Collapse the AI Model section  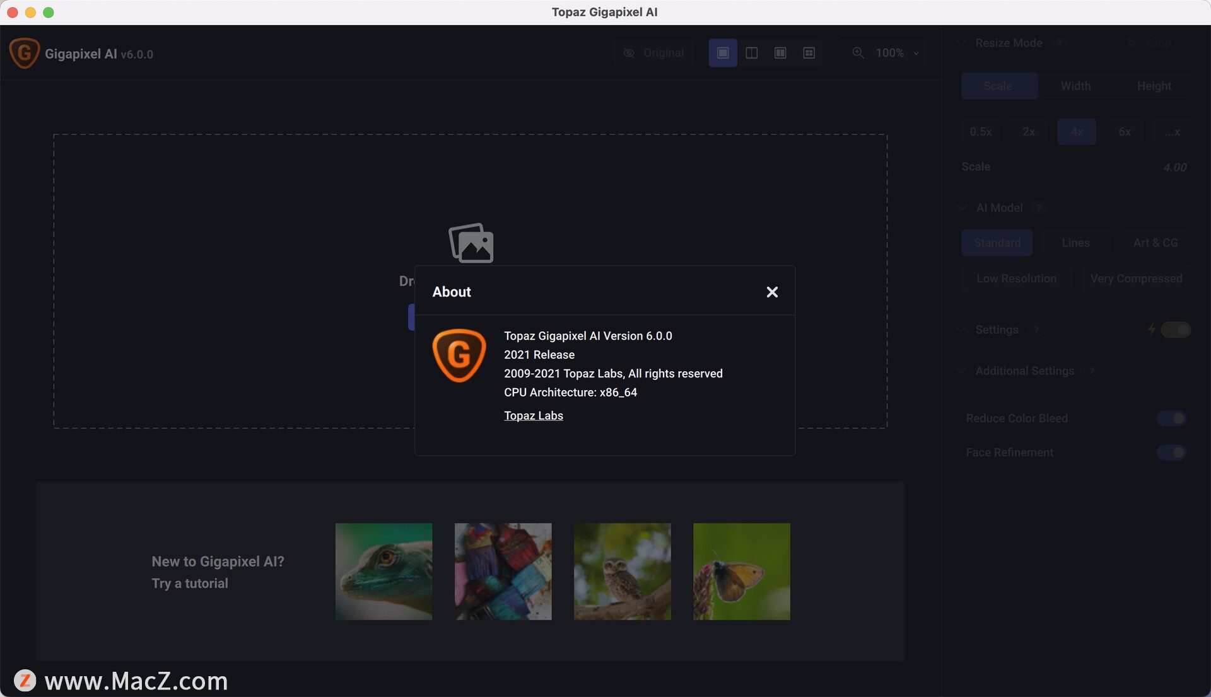click(x=962, y=207)
